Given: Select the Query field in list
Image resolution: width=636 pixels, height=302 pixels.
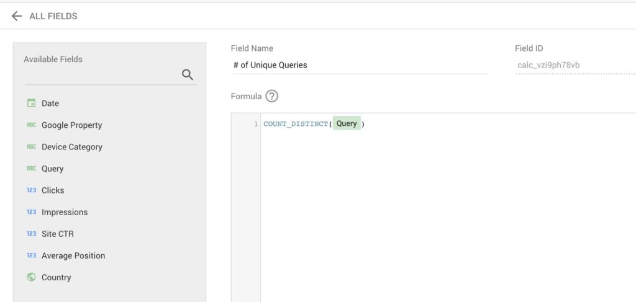Looking at the screenshot, I should (x=53, y=169).
